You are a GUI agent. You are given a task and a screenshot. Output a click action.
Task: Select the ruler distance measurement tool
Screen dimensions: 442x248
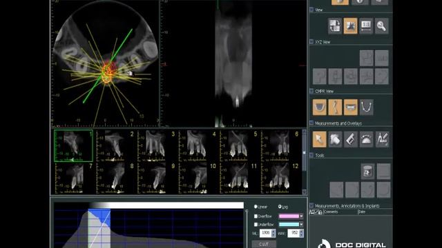pyautogui.click(x=350, y=139)
